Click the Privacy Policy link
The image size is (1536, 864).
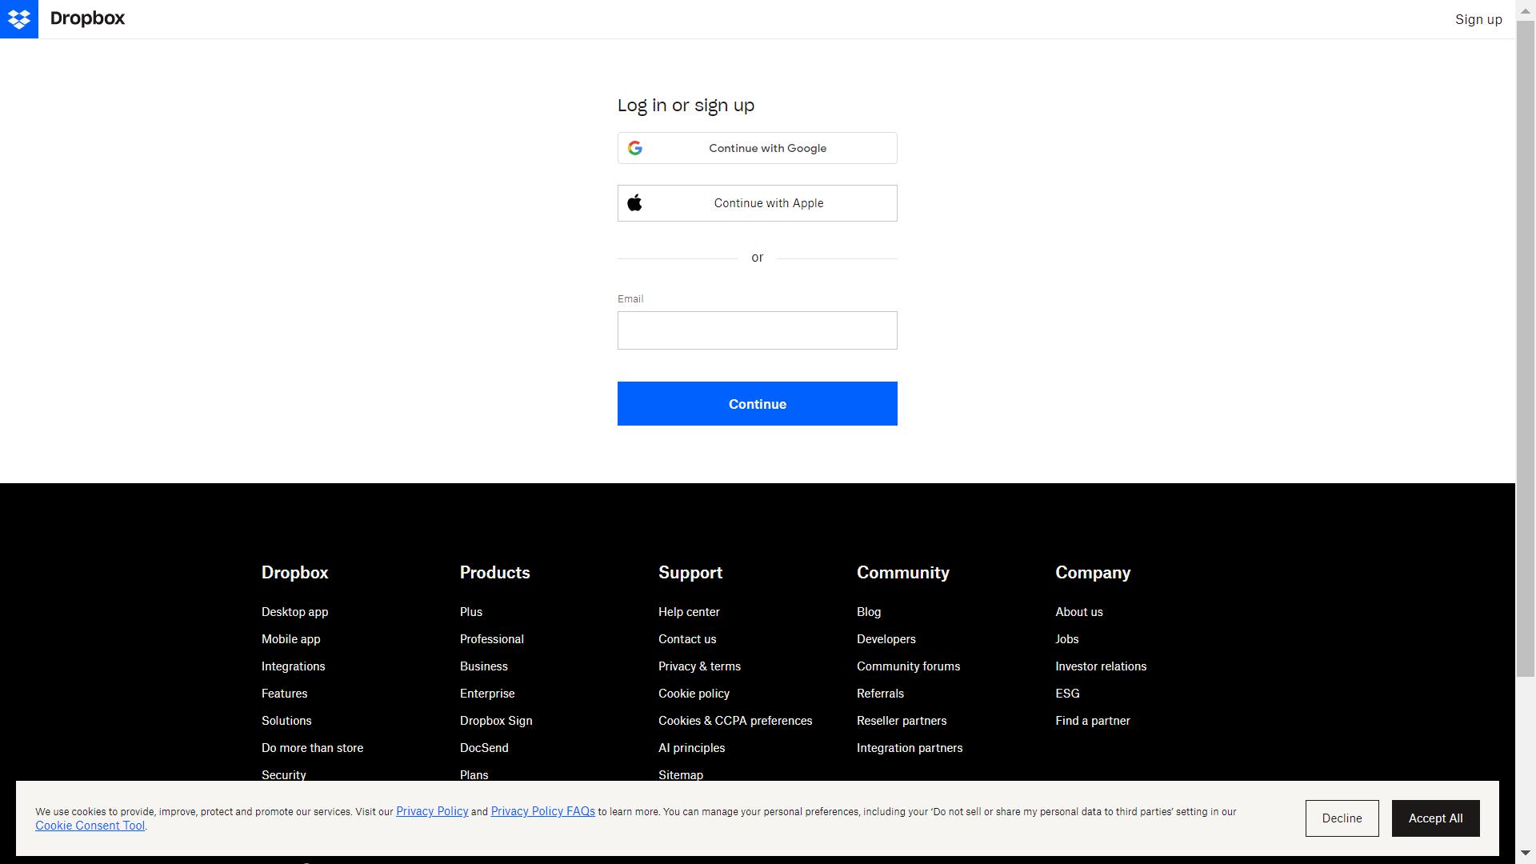tap(431, 810)
